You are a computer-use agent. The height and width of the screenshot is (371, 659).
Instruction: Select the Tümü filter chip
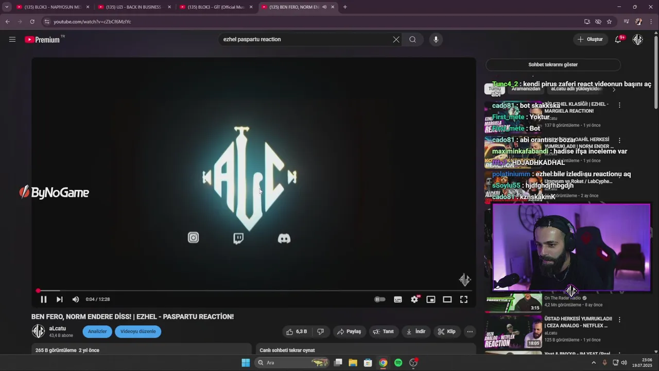coord(494,89)
